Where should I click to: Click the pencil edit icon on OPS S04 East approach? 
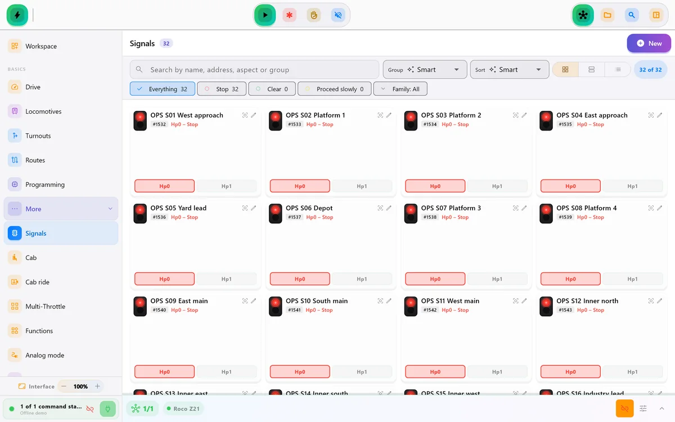tap(660, 115)
